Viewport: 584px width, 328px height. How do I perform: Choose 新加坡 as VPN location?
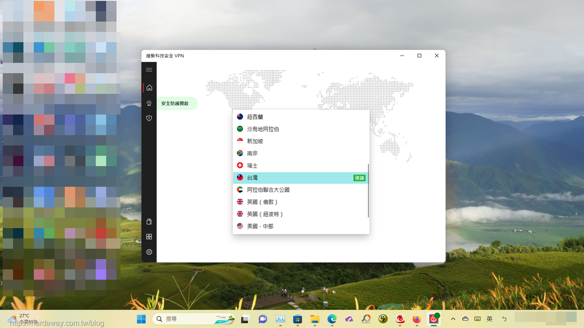301,141
